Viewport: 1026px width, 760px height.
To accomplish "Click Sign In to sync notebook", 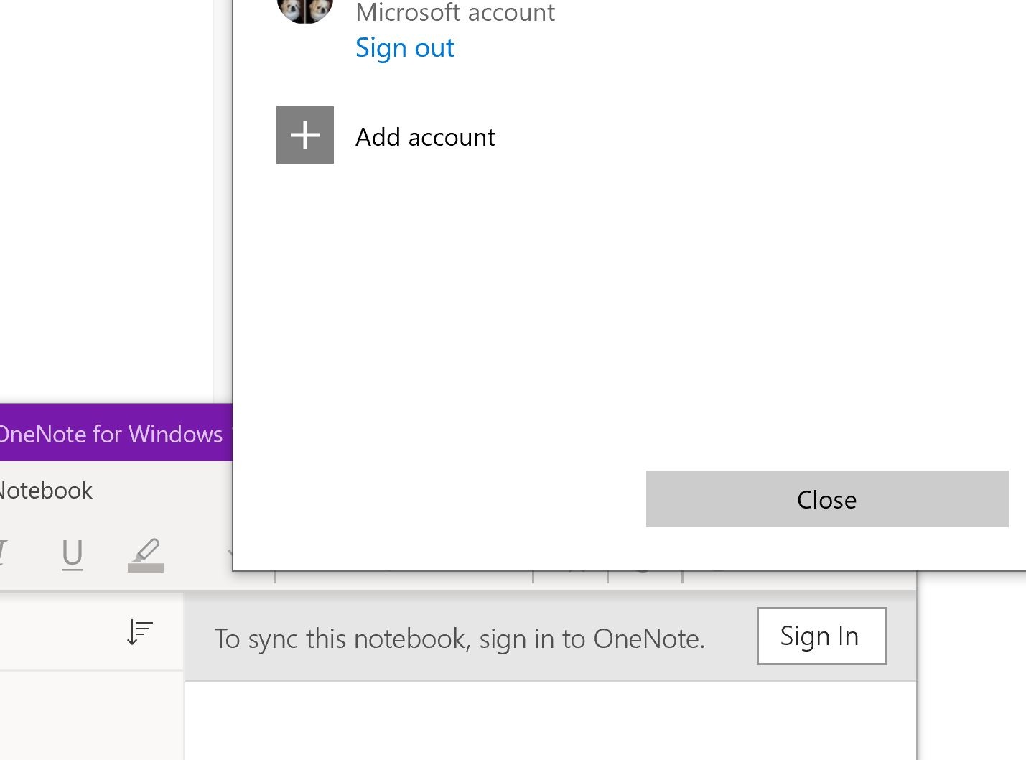I will pyautogui.click(x=821, y=636).
